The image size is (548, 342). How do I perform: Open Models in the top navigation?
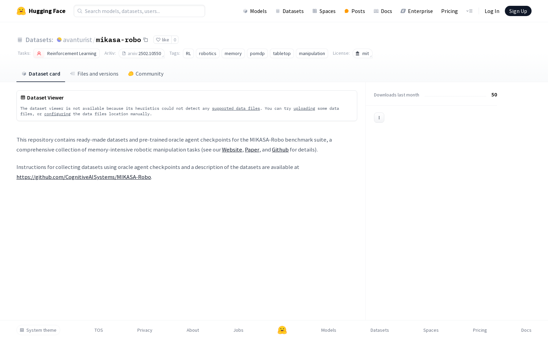255,11
